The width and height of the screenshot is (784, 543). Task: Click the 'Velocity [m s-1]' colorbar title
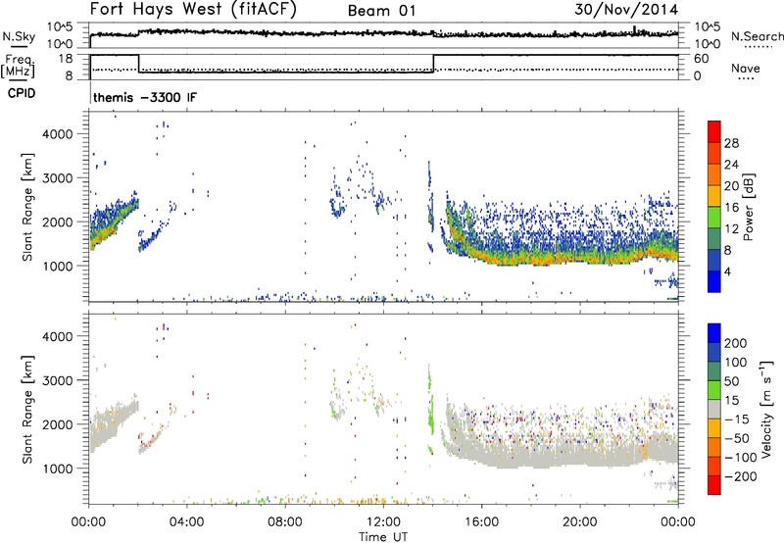click(x=766, y=409)
